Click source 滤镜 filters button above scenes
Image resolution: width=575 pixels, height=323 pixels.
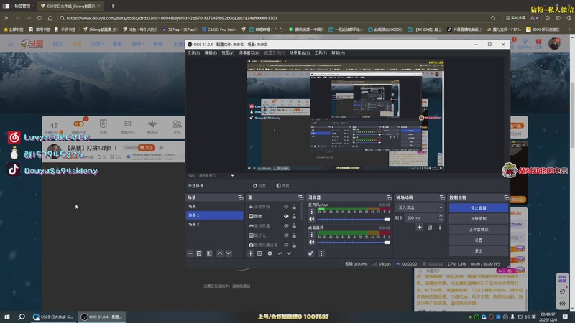pyautogui.click(x=282, y=186)
